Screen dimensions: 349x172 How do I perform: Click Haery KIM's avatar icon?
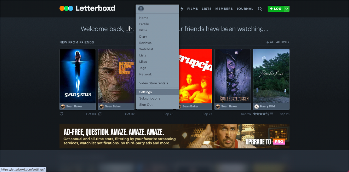point(257,106)
